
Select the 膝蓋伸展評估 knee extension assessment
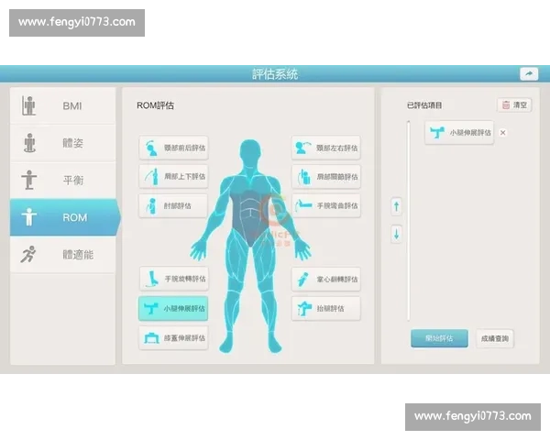pos(173,338)
